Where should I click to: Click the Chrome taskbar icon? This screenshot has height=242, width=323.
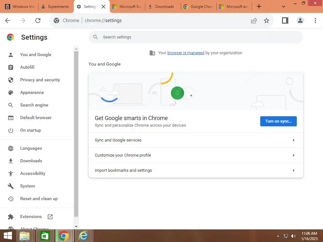[64, 236]
